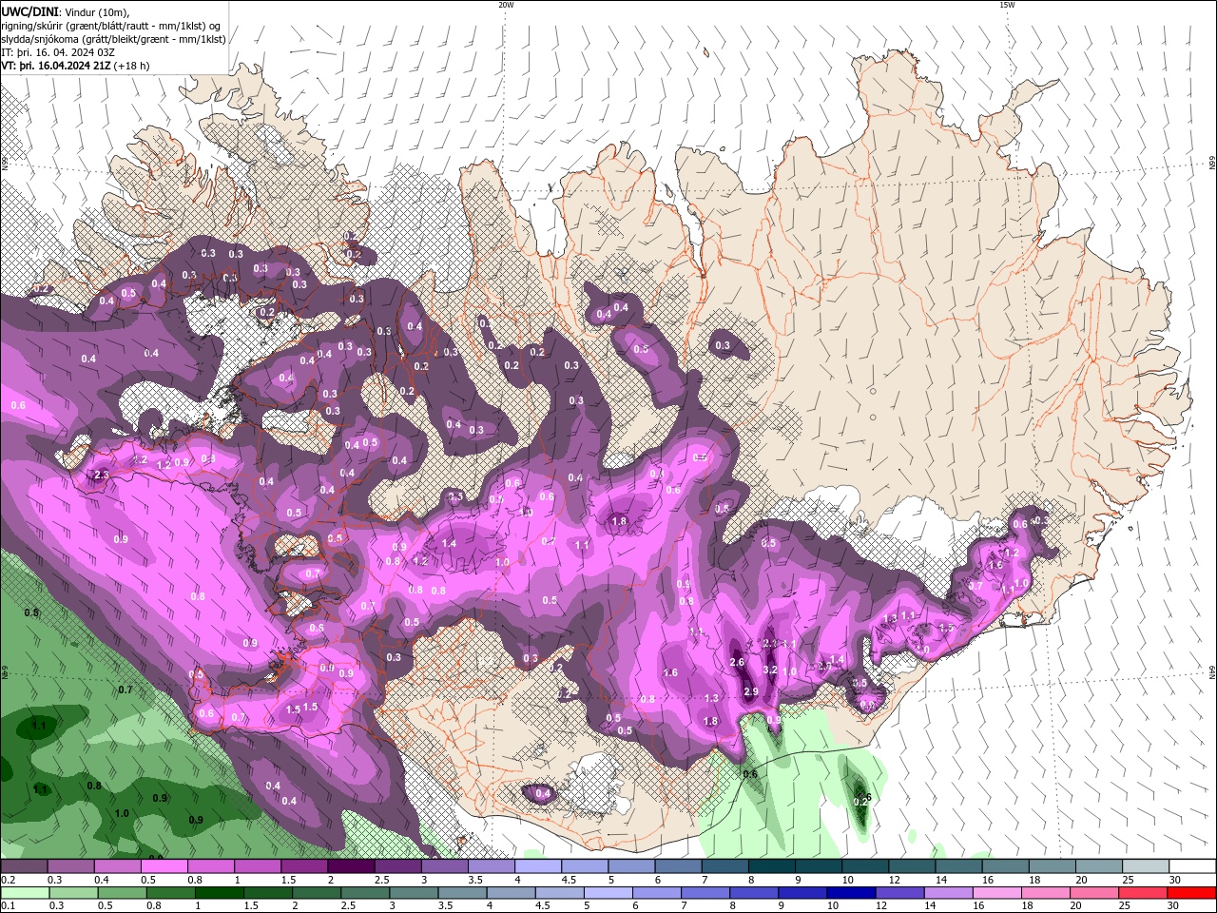
Task: Click the 'VT: þri. 16.04.2024 21Z' valid time
Action: pyautogui.click(x=57, y=66)
